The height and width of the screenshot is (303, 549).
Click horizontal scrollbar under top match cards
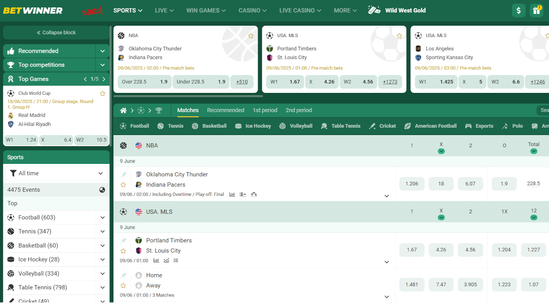pos(188,96)
